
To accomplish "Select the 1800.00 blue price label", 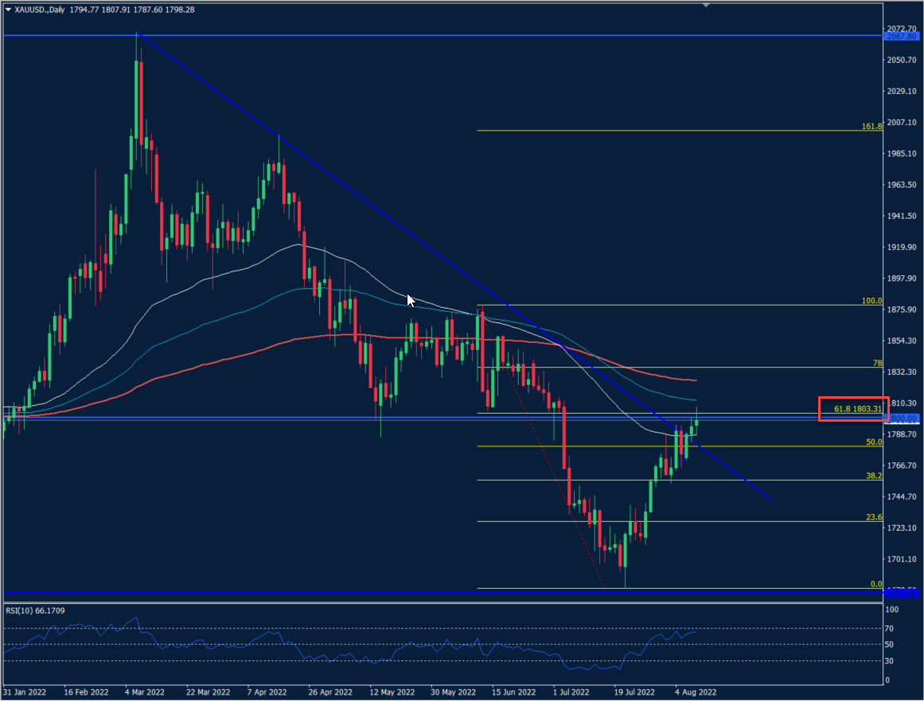I will 903,419.
